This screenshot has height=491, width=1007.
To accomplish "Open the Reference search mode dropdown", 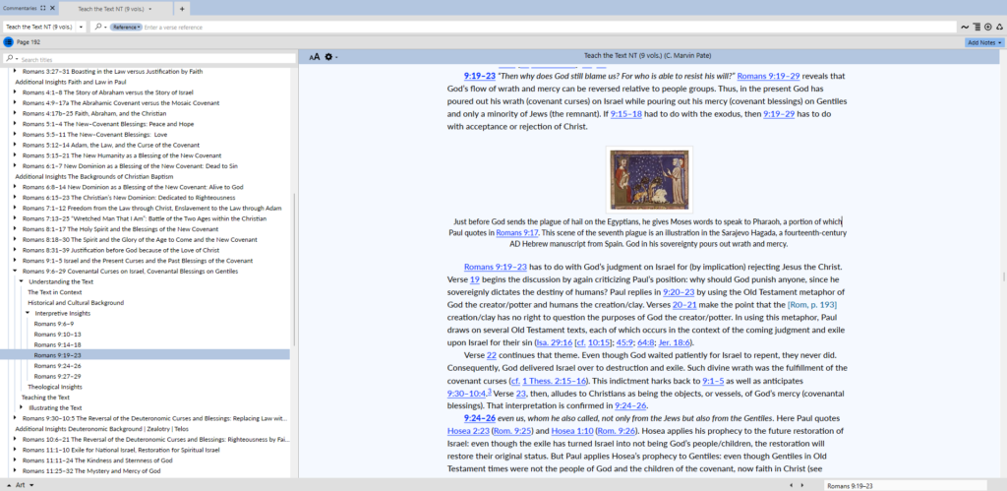I will pos(126,27).
